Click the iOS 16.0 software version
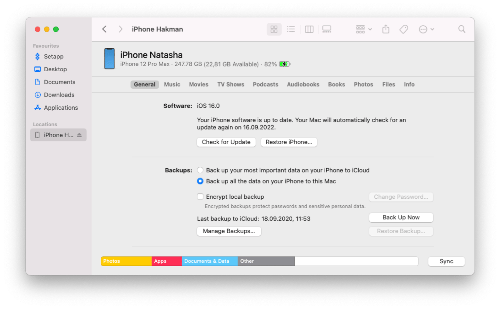The height and width of the screenshot is (309, 500). pos(208,106)
